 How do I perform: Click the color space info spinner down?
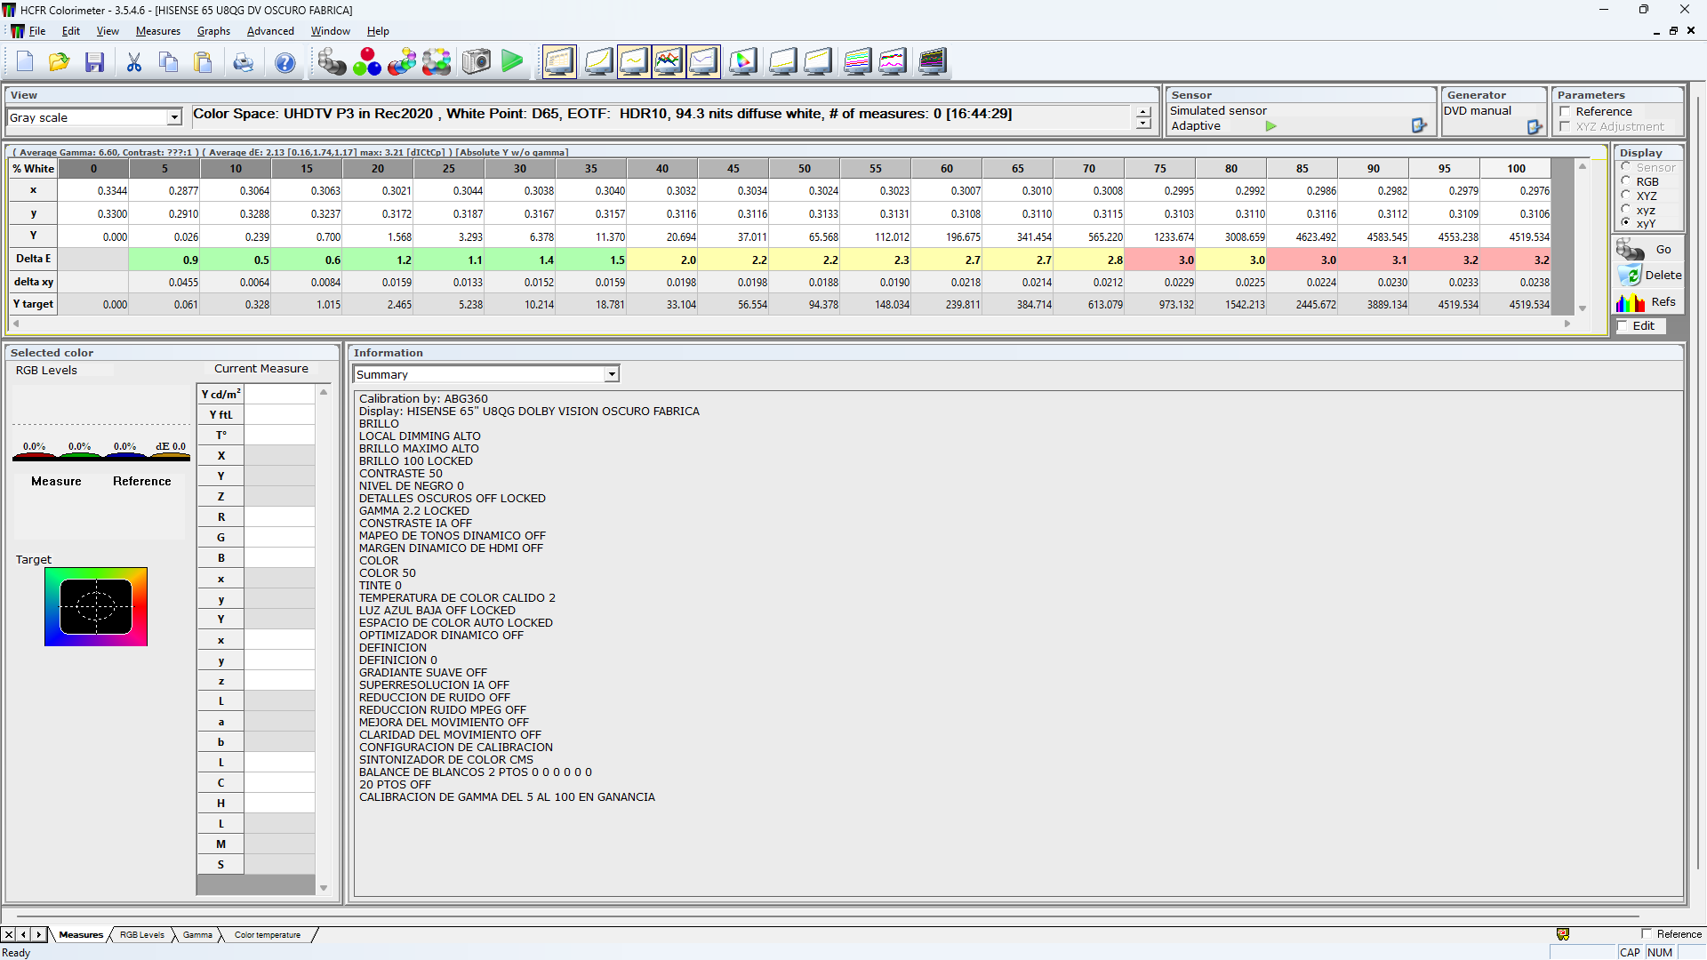(1143, 124)
